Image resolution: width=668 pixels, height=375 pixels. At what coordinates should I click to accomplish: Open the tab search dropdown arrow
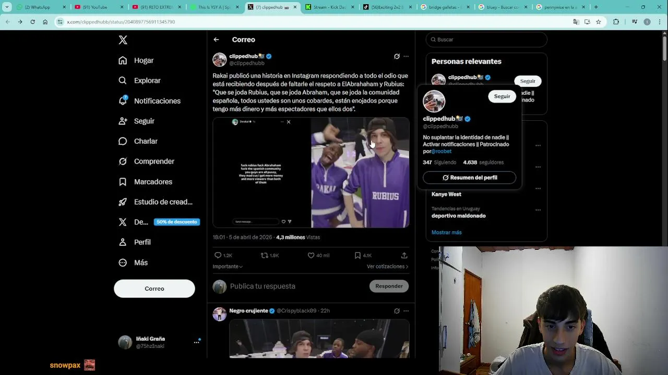coord(7,7)
